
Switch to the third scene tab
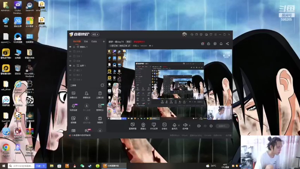94,41
